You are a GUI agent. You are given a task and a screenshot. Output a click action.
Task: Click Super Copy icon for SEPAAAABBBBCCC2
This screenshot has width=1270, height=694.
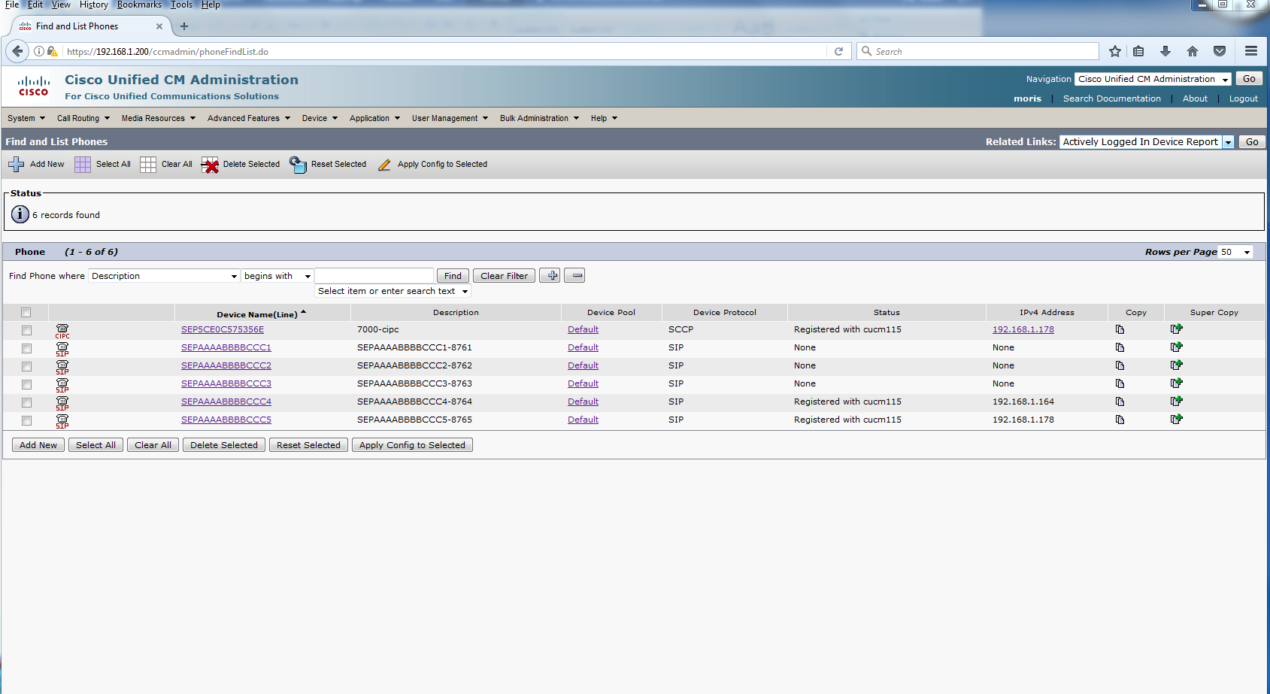(1177, 365)
